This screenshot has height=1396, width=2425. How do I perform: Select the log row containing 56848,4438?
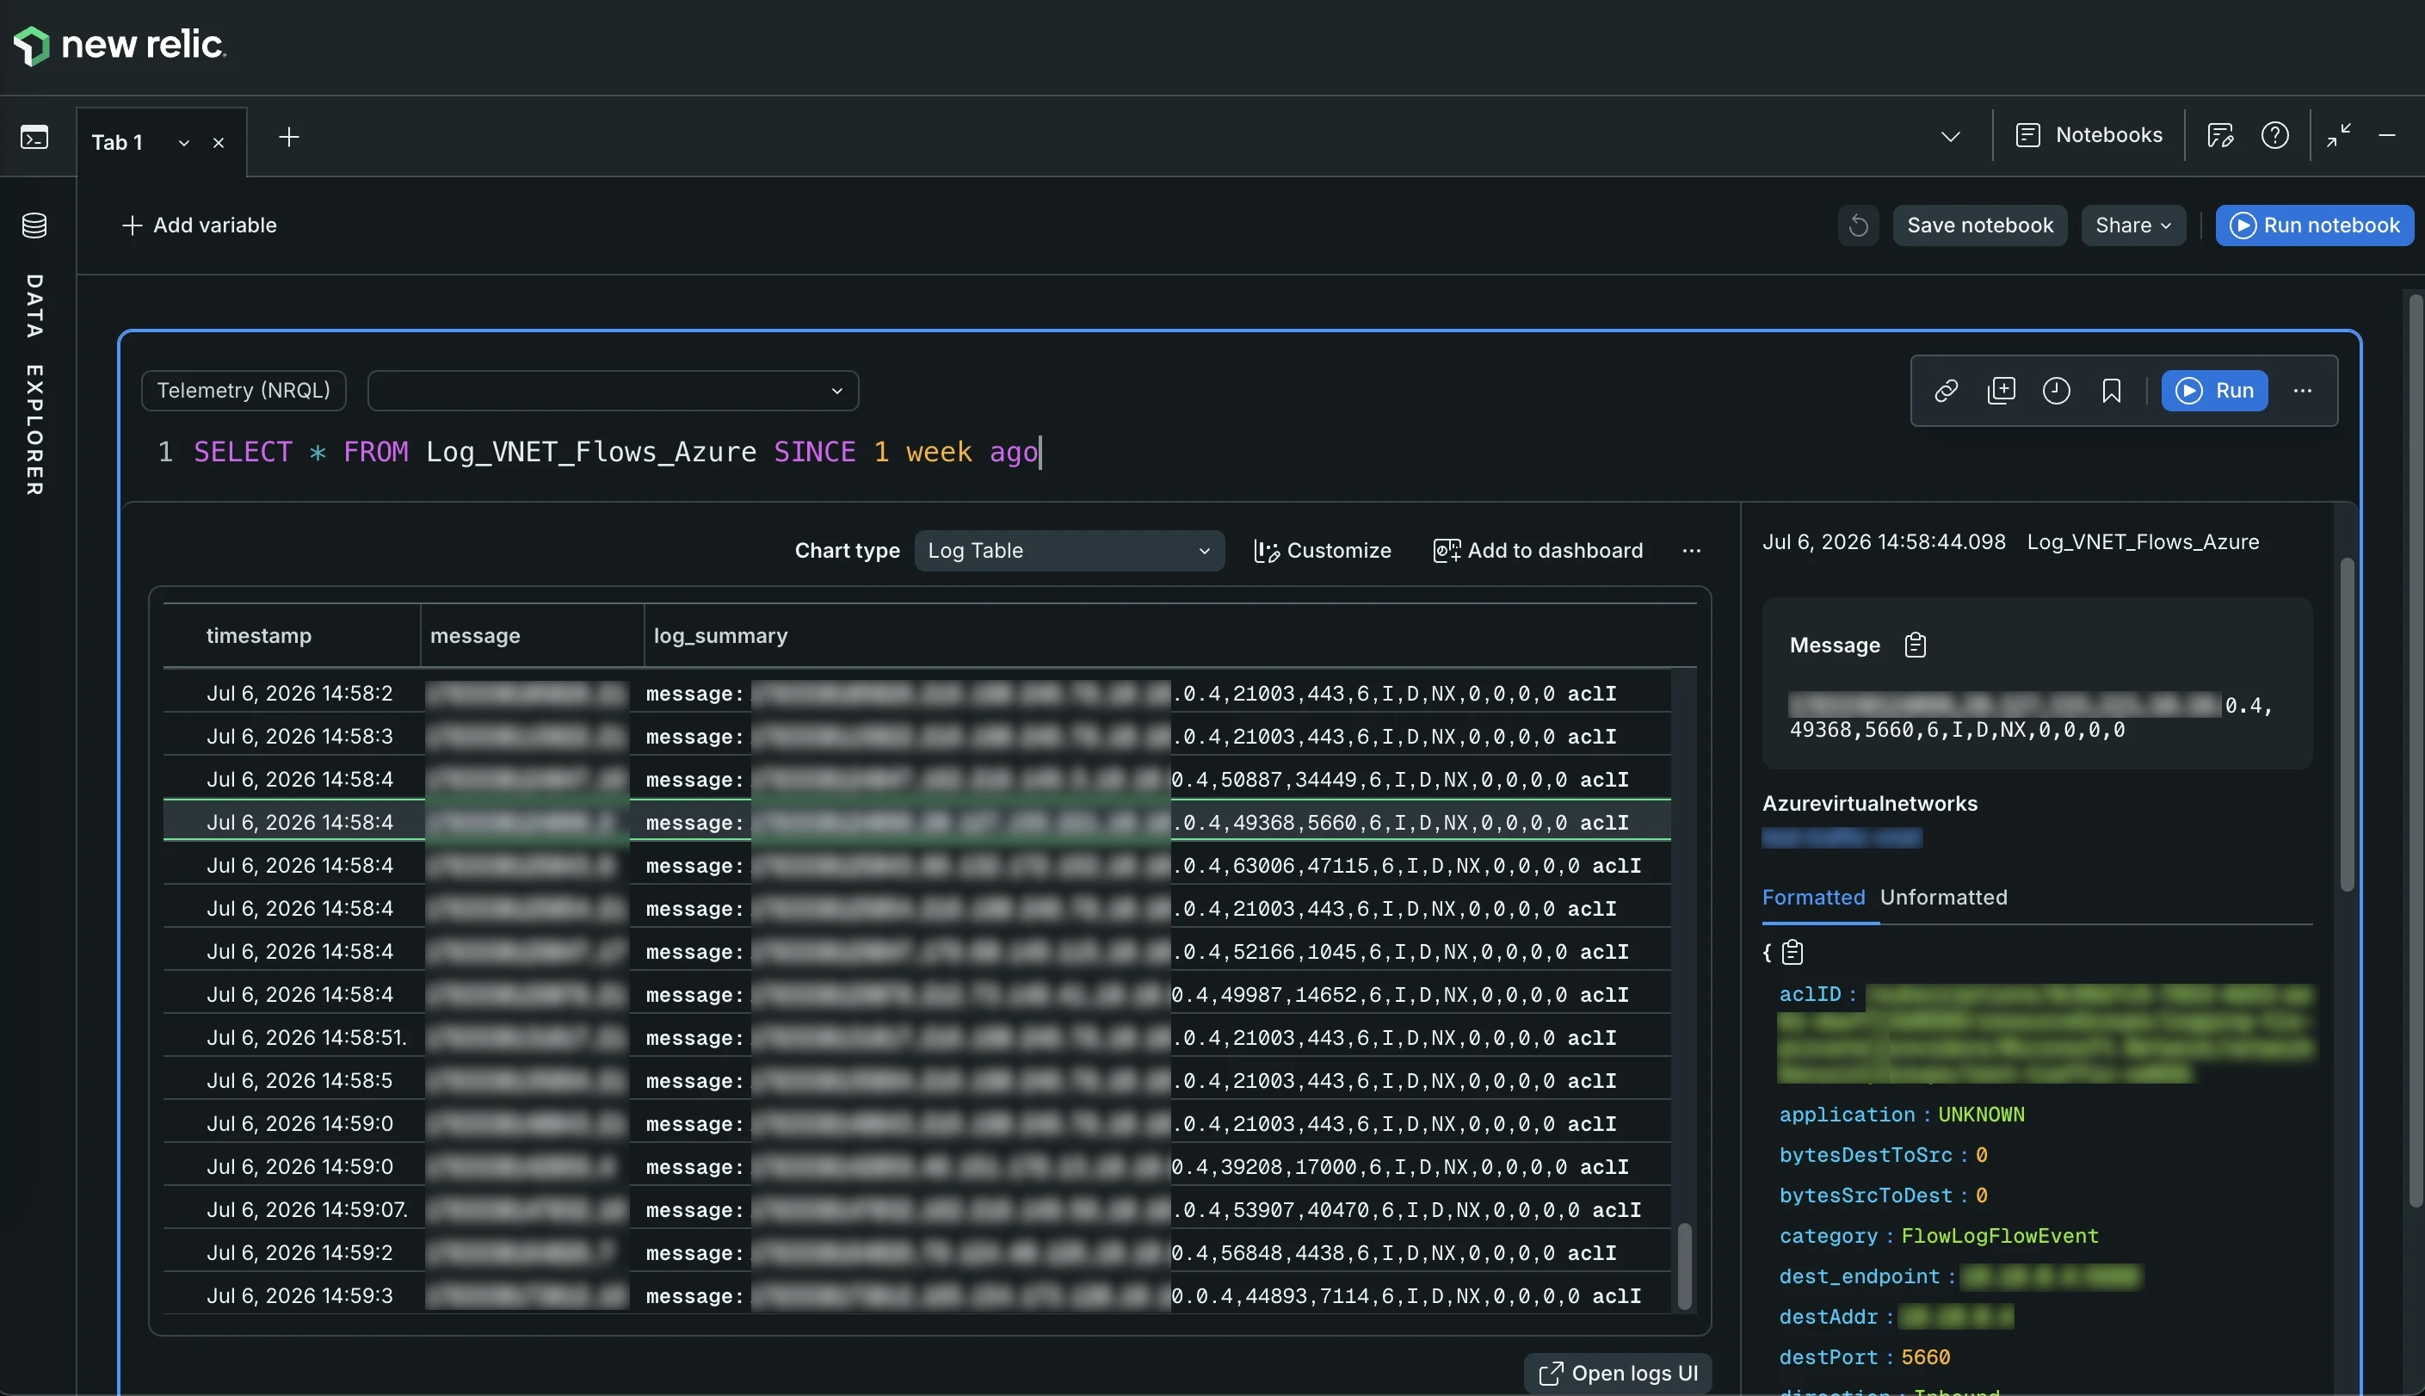pos(916,1252)
